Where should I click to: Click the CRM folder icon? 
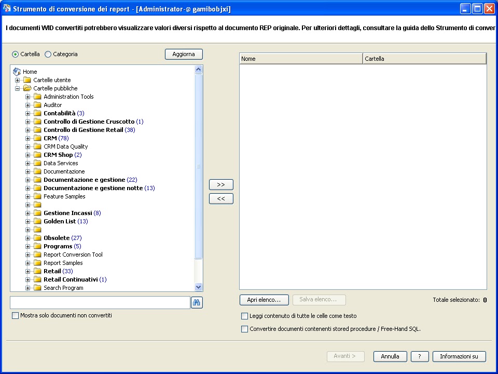coord(37,138)
